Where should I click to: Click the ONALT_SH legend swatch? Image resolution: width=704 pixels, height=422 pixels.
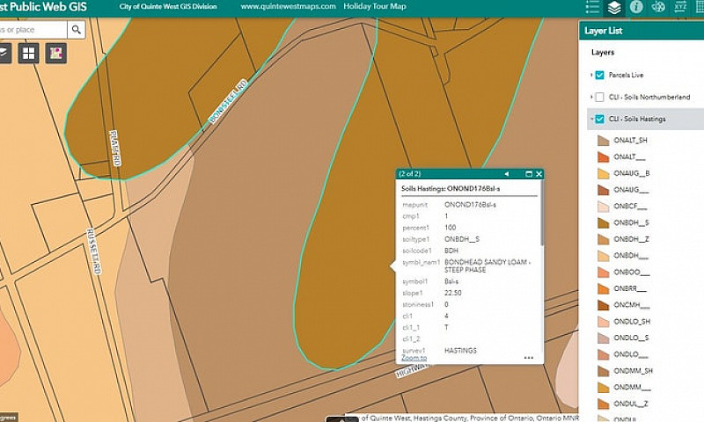pos(603,141)
